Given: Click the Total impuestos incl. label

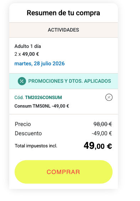Looking at the screenshot, I should click(36, 146).
